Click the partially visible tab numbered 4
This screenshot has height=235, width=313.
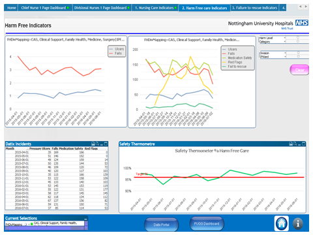[x=283, y=8]
